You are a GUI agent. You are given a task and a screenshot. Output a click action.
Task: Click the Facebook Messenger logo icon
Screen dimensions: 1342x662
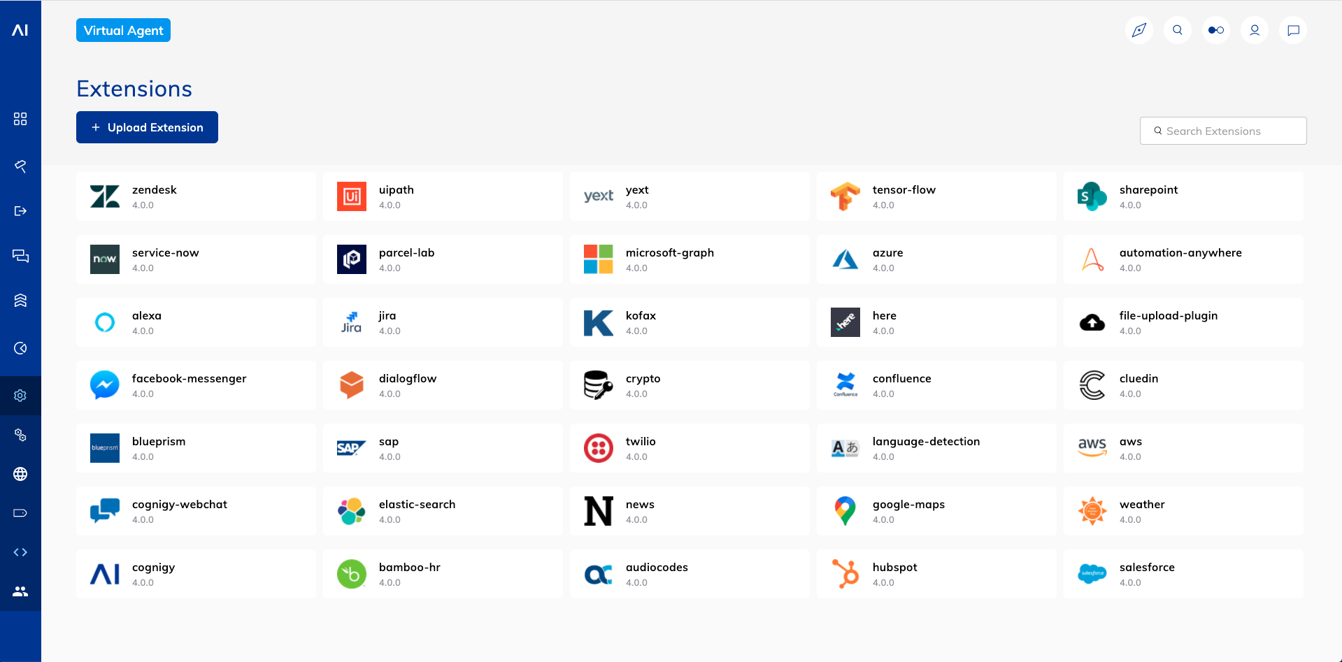(105, 385)
